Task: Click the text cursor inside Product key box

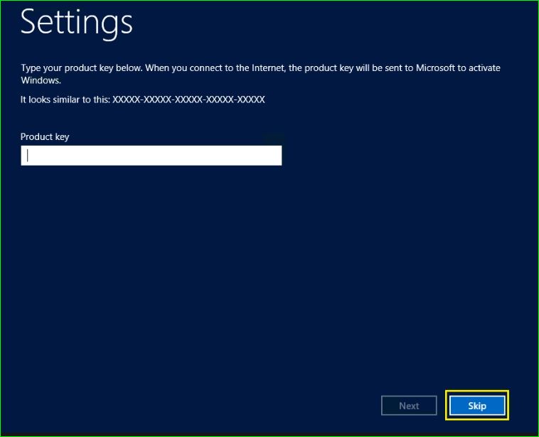Action: [28, 156]
